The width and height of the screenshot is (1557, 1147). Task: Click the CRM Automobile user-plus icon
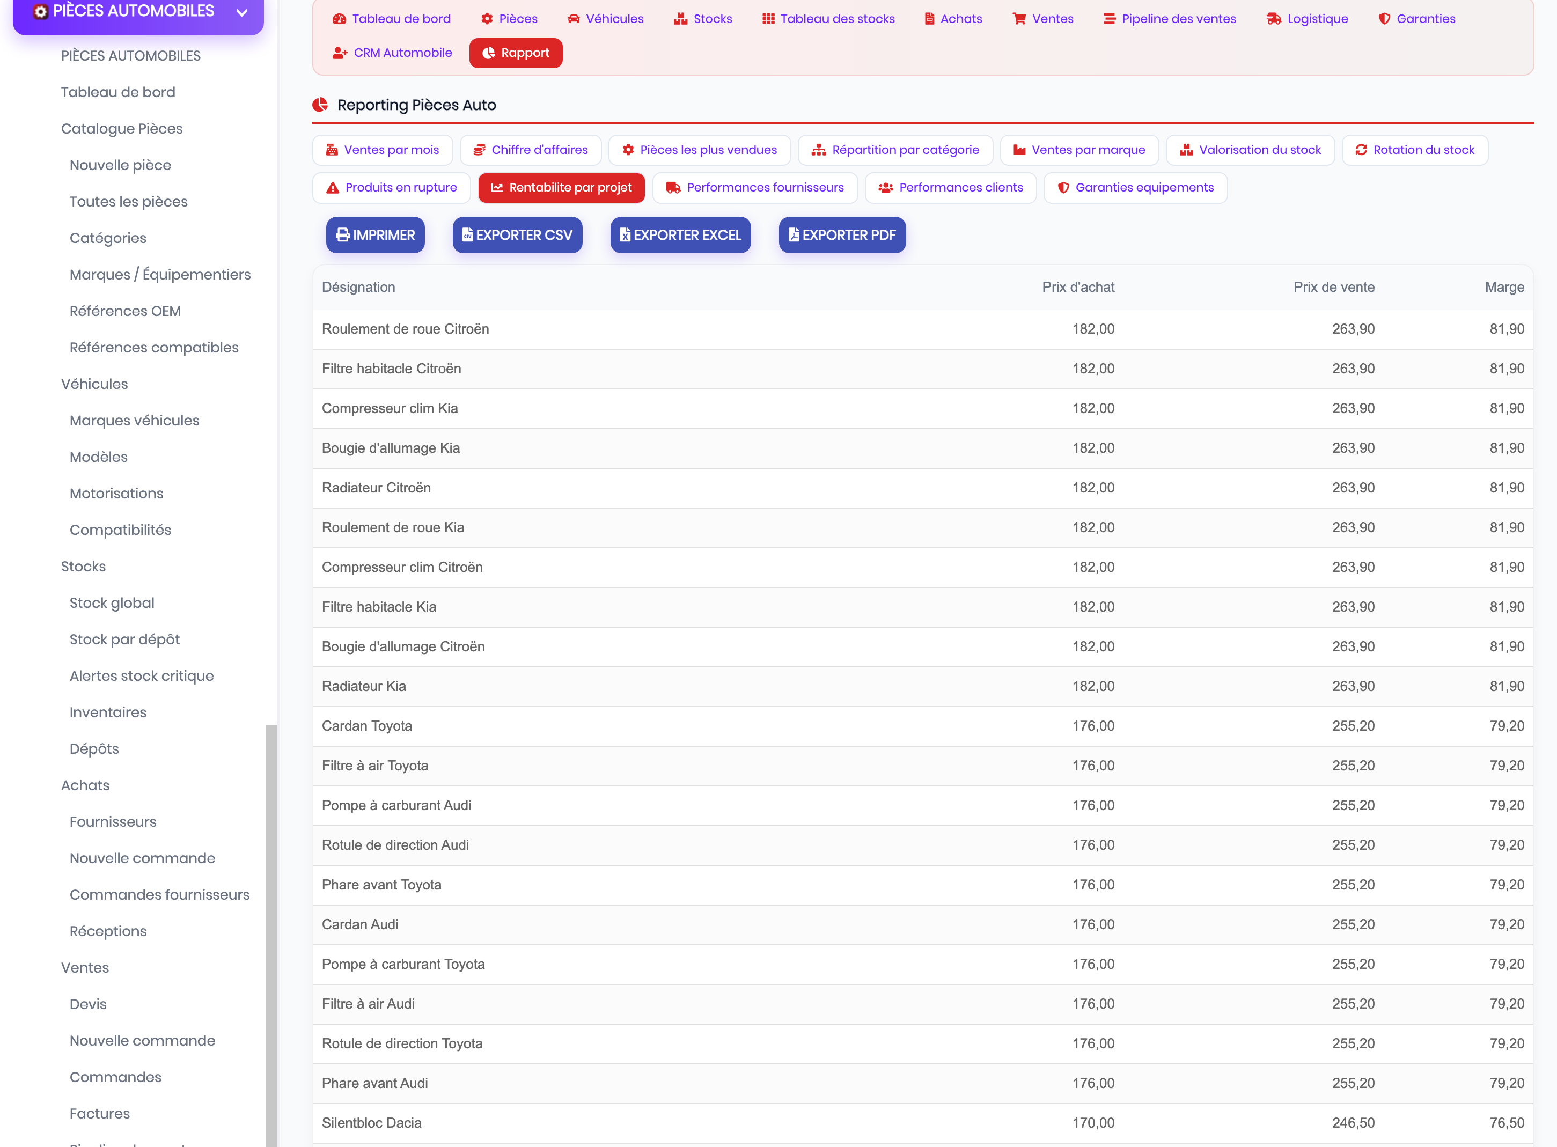tap(340, 53)
